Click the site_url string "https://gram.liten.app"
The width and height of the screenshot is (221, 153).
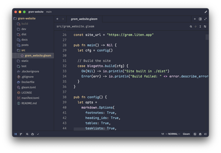pos(130,35)
